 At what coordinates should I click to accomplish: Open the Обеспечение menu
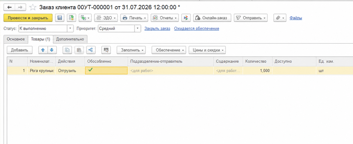169,50
